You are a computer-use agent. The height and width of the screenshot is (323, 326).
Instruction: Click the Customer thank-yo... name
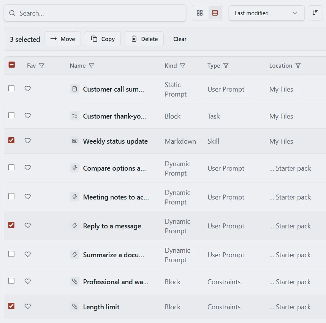point(115,116)
